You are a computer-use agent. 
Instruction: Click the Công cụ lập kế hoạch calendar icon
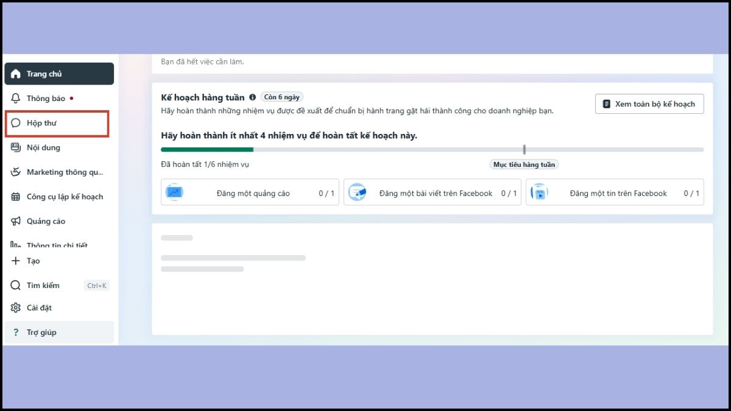pyautogui.click(x=16, y=197)
